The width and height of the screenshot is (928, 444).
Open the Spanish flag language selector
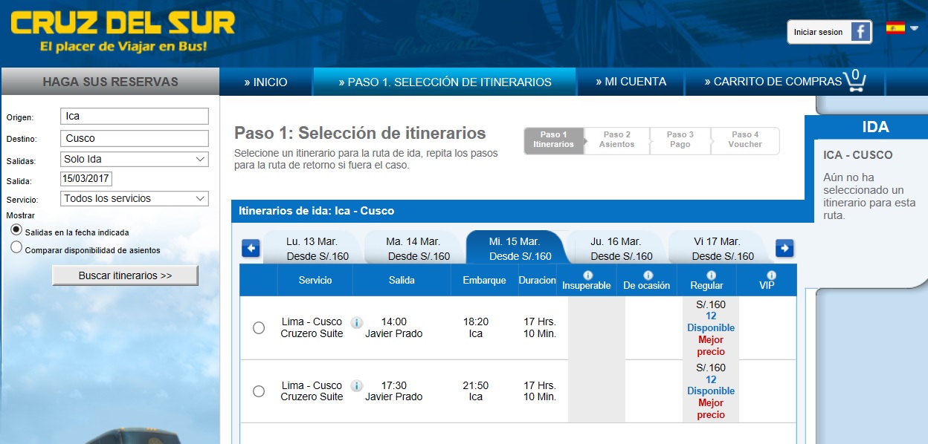pyautogui.click(x=902, y=28)
